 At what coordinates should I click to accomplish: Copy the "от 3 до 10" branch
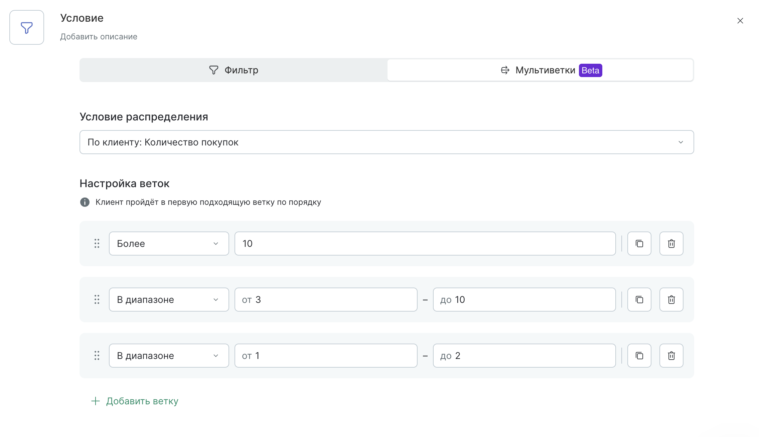pos(639,300)
